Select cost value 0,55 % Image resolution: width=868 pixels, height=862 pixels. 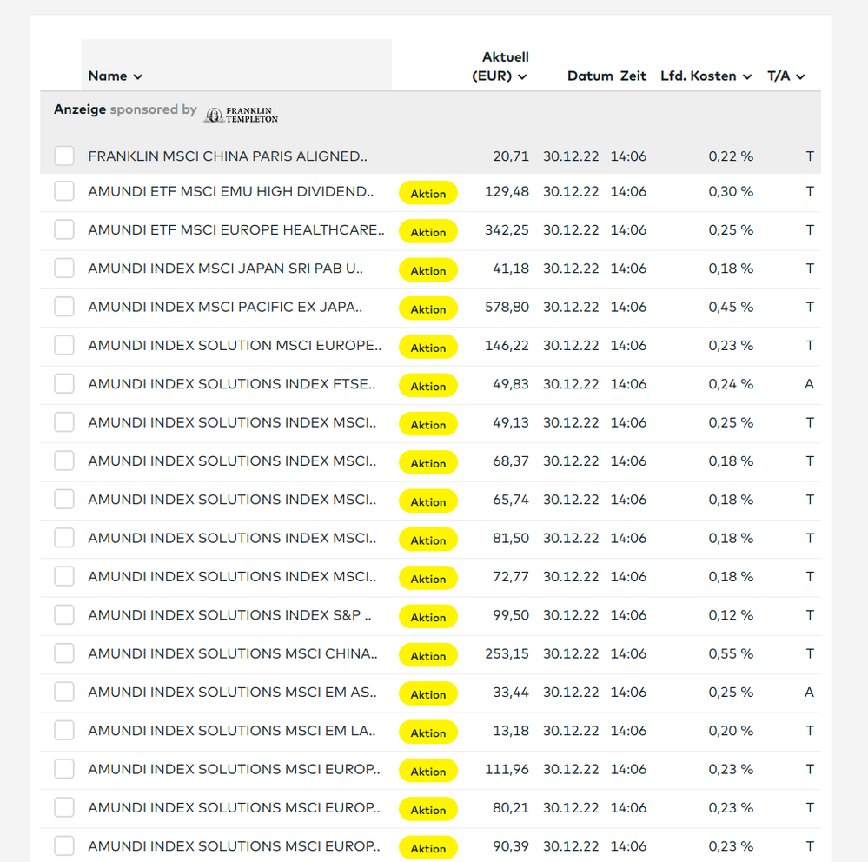coord(731,653)
